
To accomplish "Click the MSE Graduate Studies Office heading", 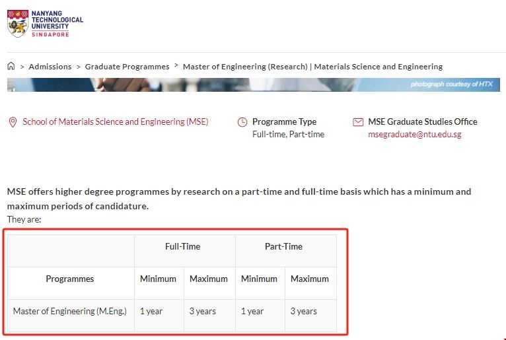I will point(423,122).
